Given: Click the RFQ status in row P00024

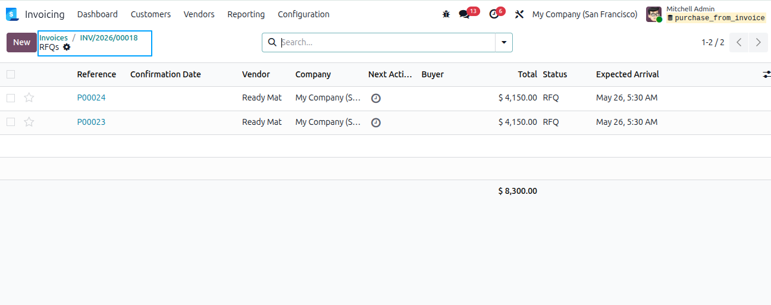Looking at the screenshot, I should [x=551, y=98].
